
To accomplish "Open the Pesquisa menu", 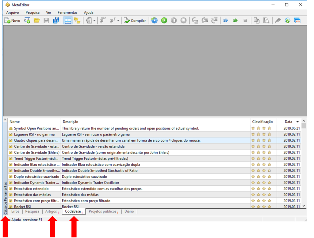I will click(33, 13).
